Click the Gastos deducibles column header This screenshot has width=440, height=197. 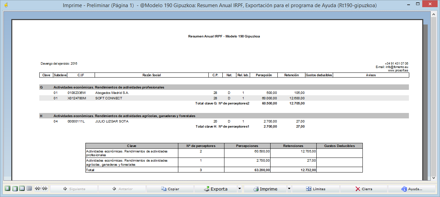coord(319,75)
